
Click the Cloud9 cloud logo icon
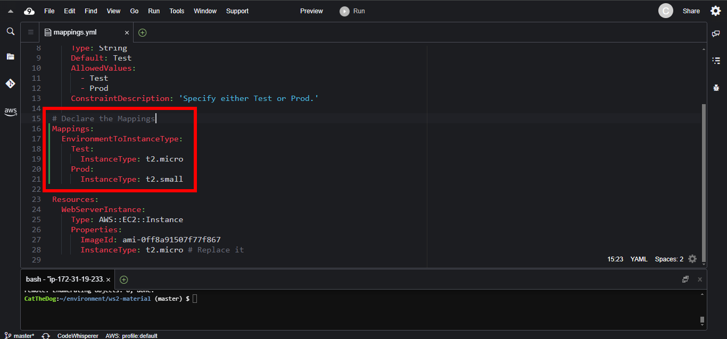29,11
